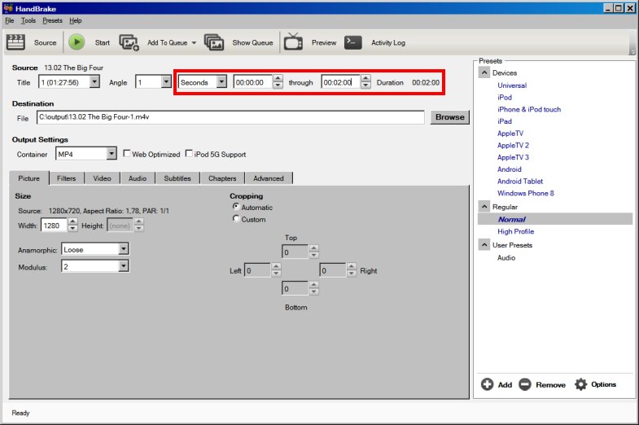Click the Start label in toolbar
Viewport: 639px width, 425px height.
(x=103, y=43)
